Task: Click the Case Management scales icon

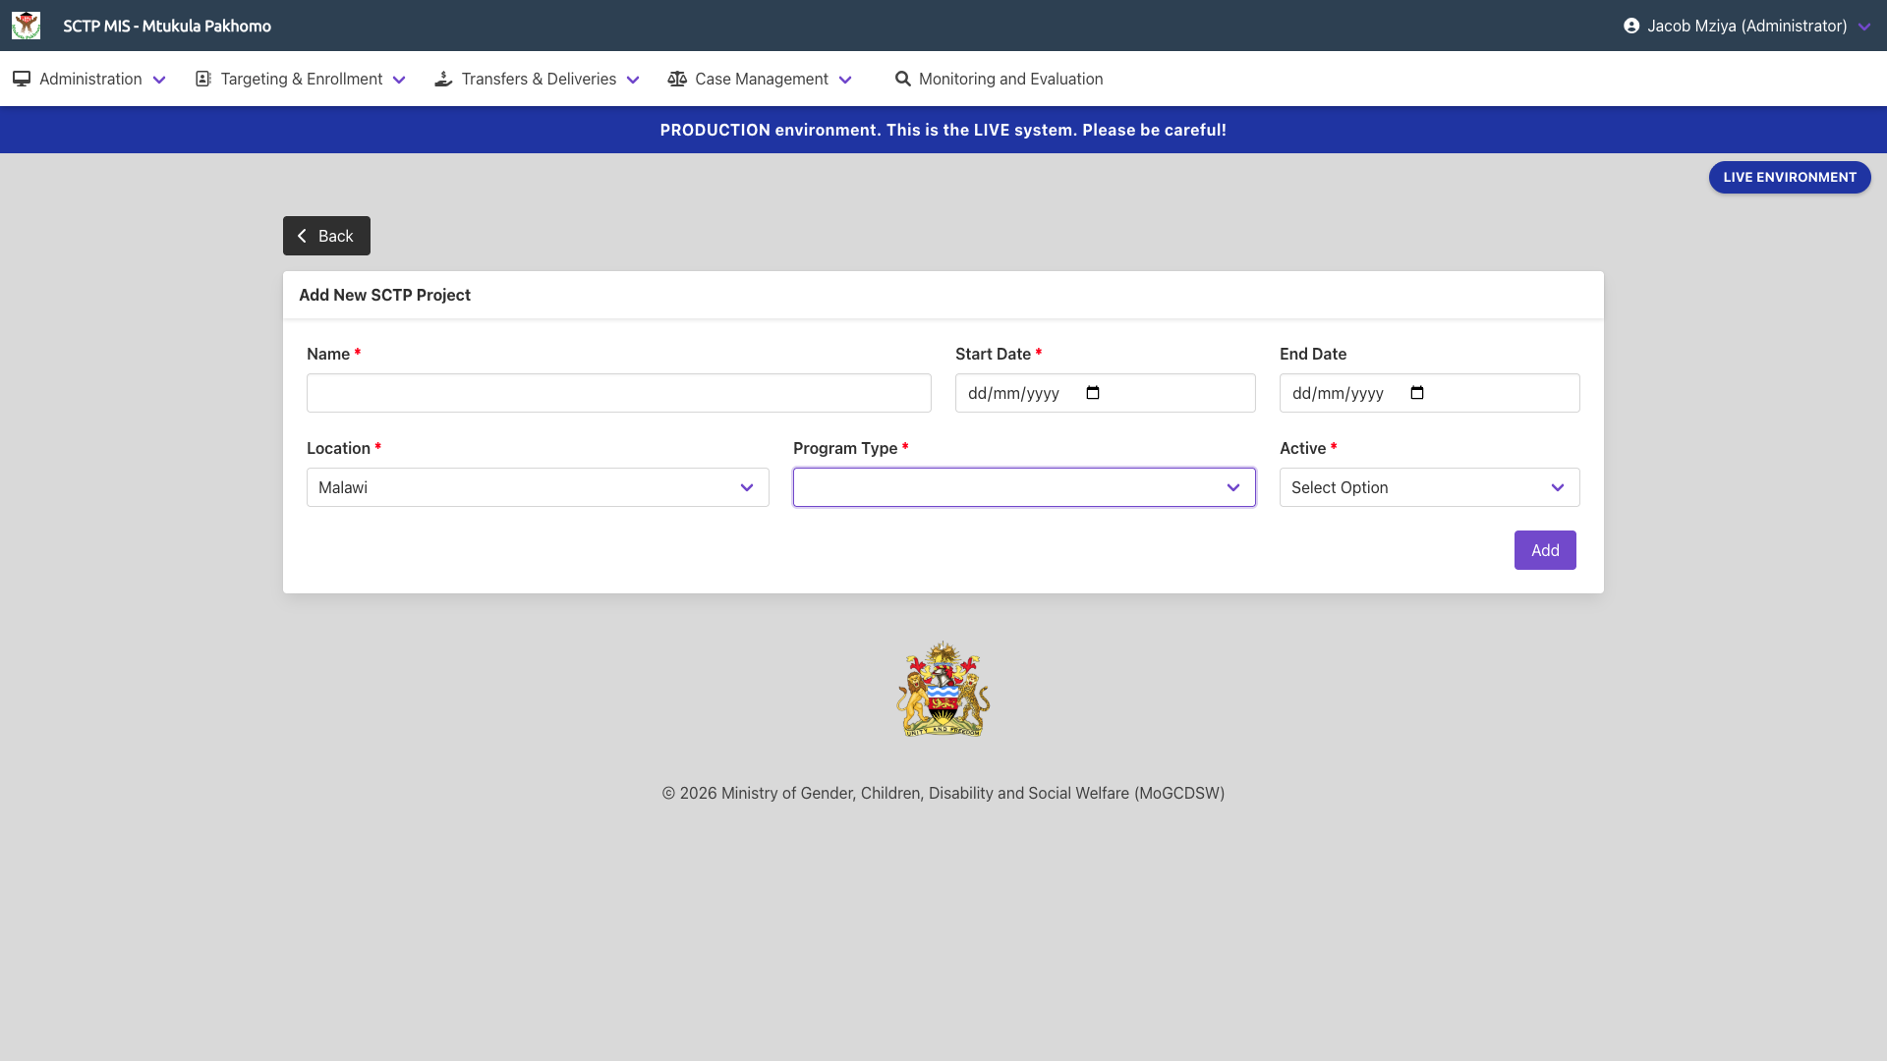Action: coord(677,79)
